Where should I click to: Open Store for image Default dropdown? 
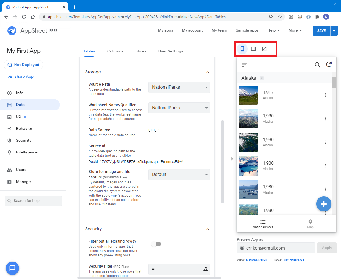(x=179, y=175)
